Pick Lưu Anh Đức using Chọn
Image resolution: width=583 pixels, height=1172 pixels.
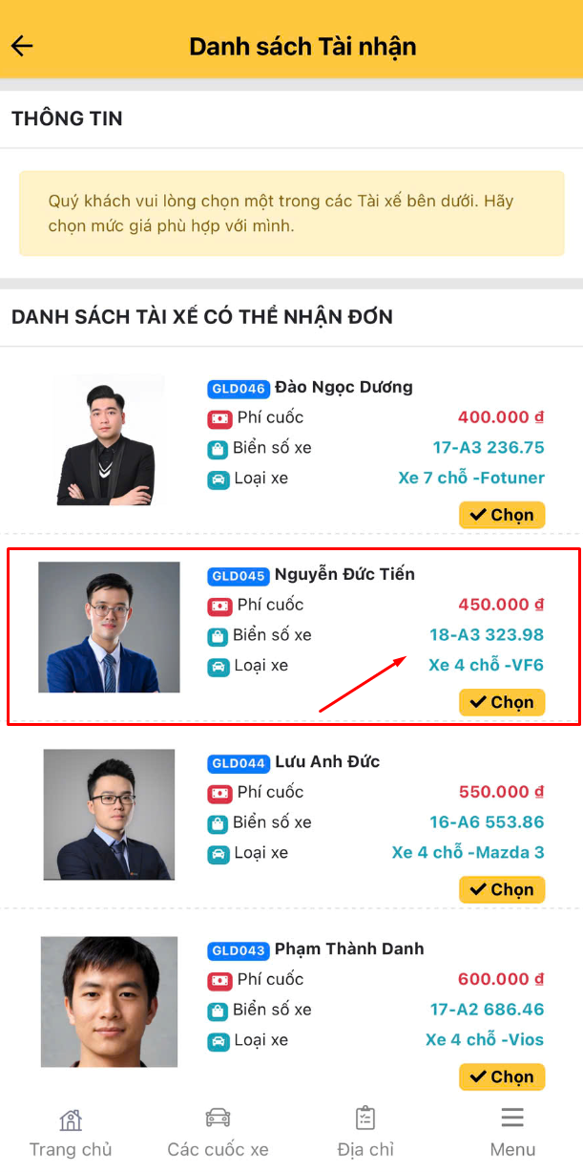tap(502, 889)
